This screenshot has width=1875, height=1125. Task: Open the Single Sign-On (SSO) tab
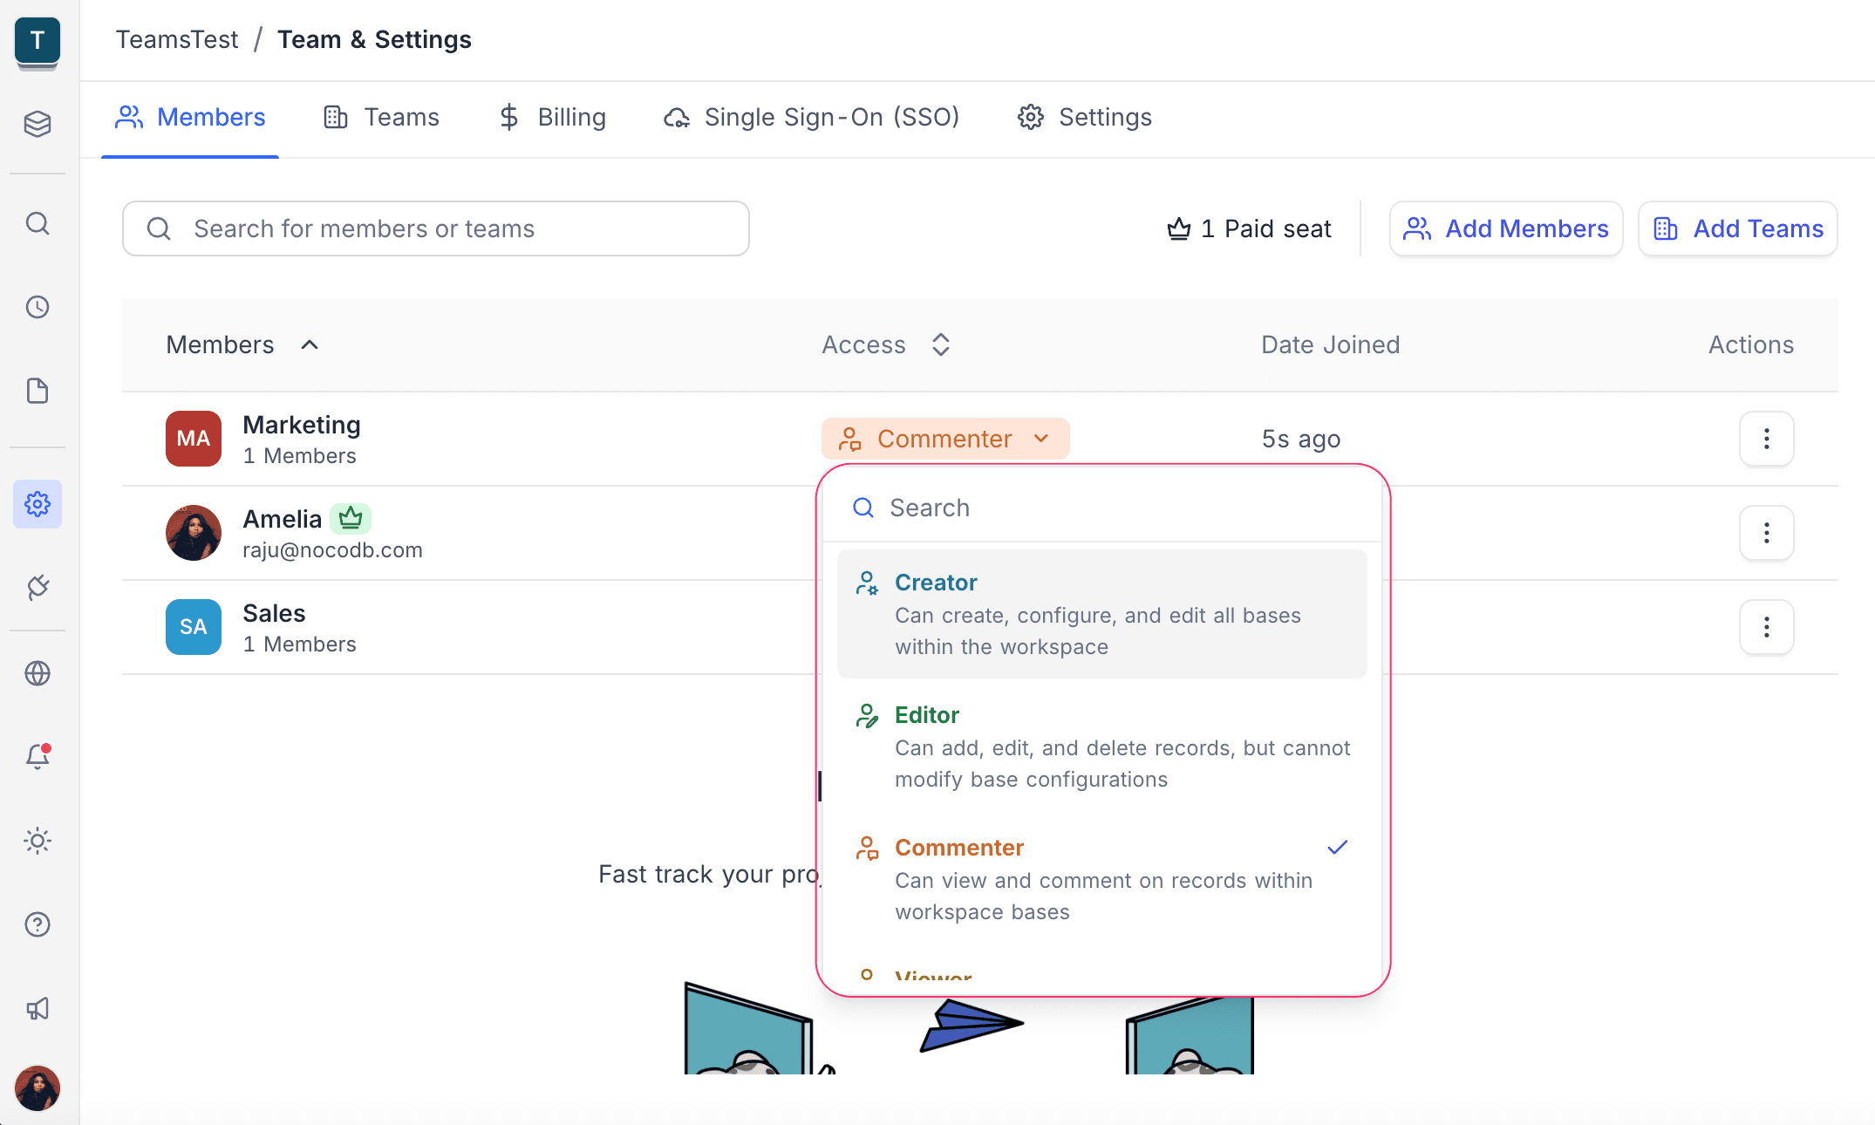pos(811,117)
